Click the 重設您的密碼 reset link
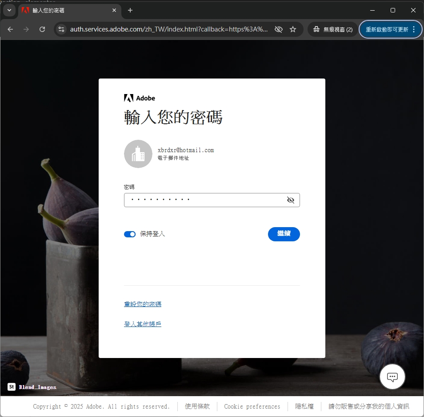424x417 pixels. 143,304
